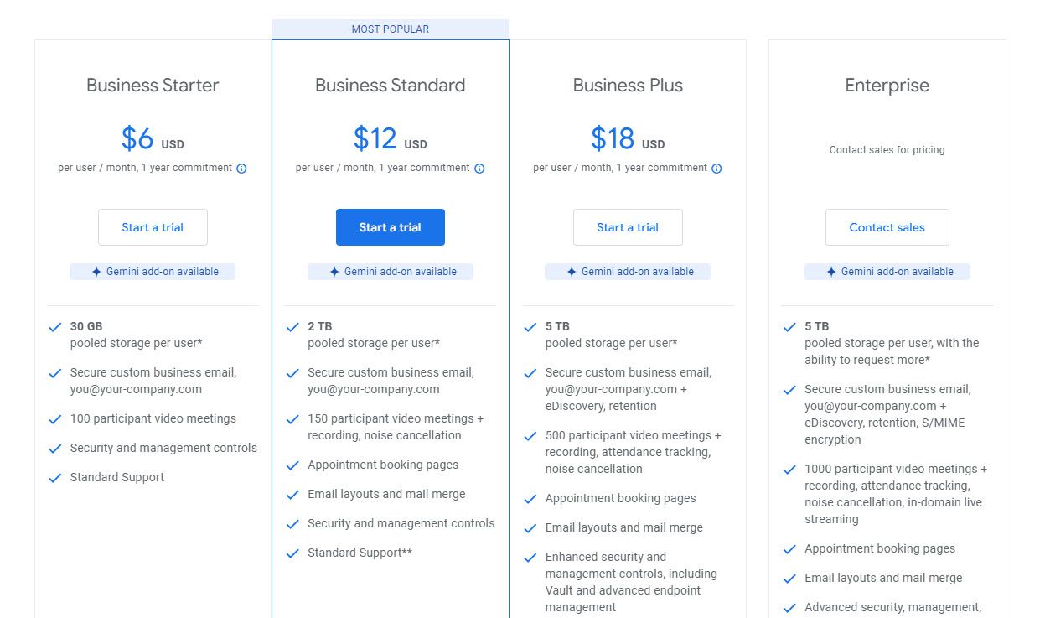Click the checkmark beside 500 participant video meetings
The width and height of the screenshot is (1045, 618).
(530, 435)
